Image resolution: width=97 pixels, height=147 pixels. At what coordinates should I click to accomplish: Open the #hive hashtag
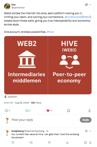[50, 32]
